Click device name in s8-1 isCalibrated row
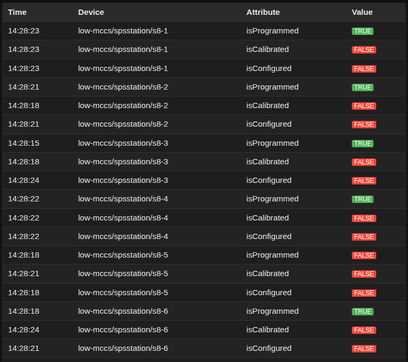408x362 pixels. pos(123,49)
